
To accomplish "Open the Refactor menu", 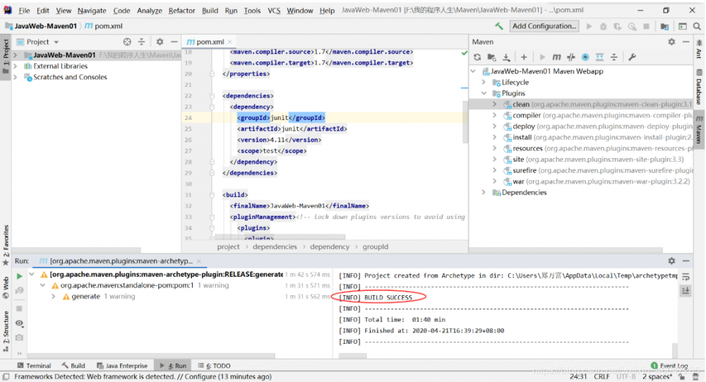I will (181, 11).
